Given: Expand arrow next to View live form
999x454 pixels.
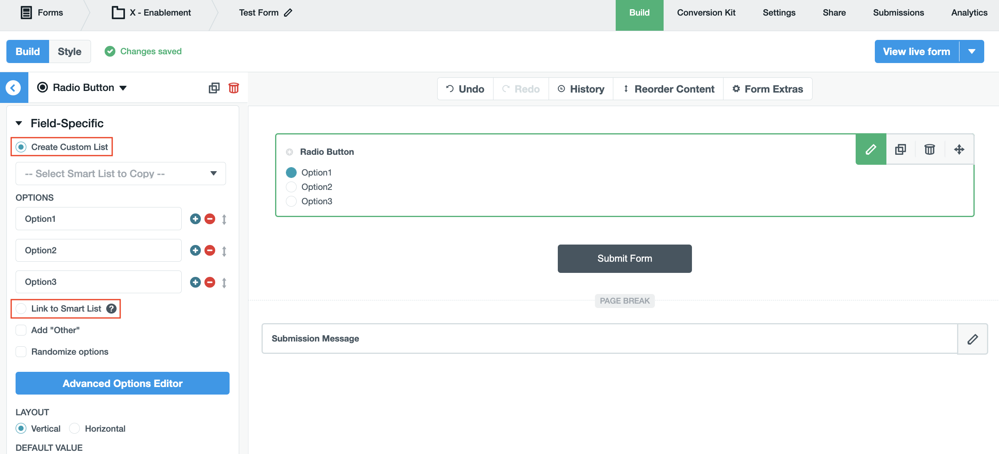Looking at the screenshot, I should click(x=972, y=51).
